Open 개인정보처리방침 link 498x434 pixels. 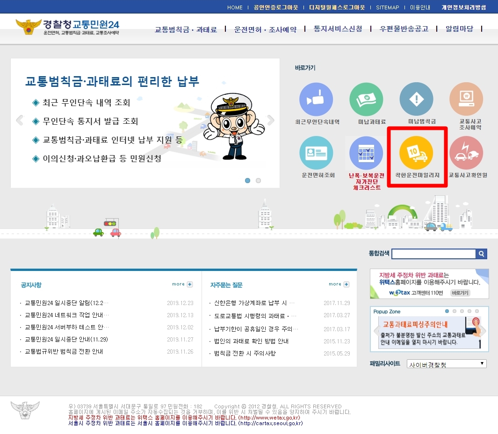point(464,7)
